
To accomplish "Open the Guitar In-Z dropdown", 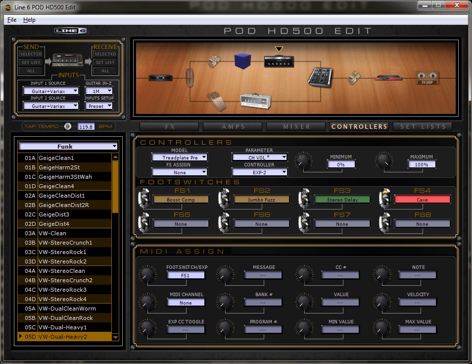I will coord(99,91).
